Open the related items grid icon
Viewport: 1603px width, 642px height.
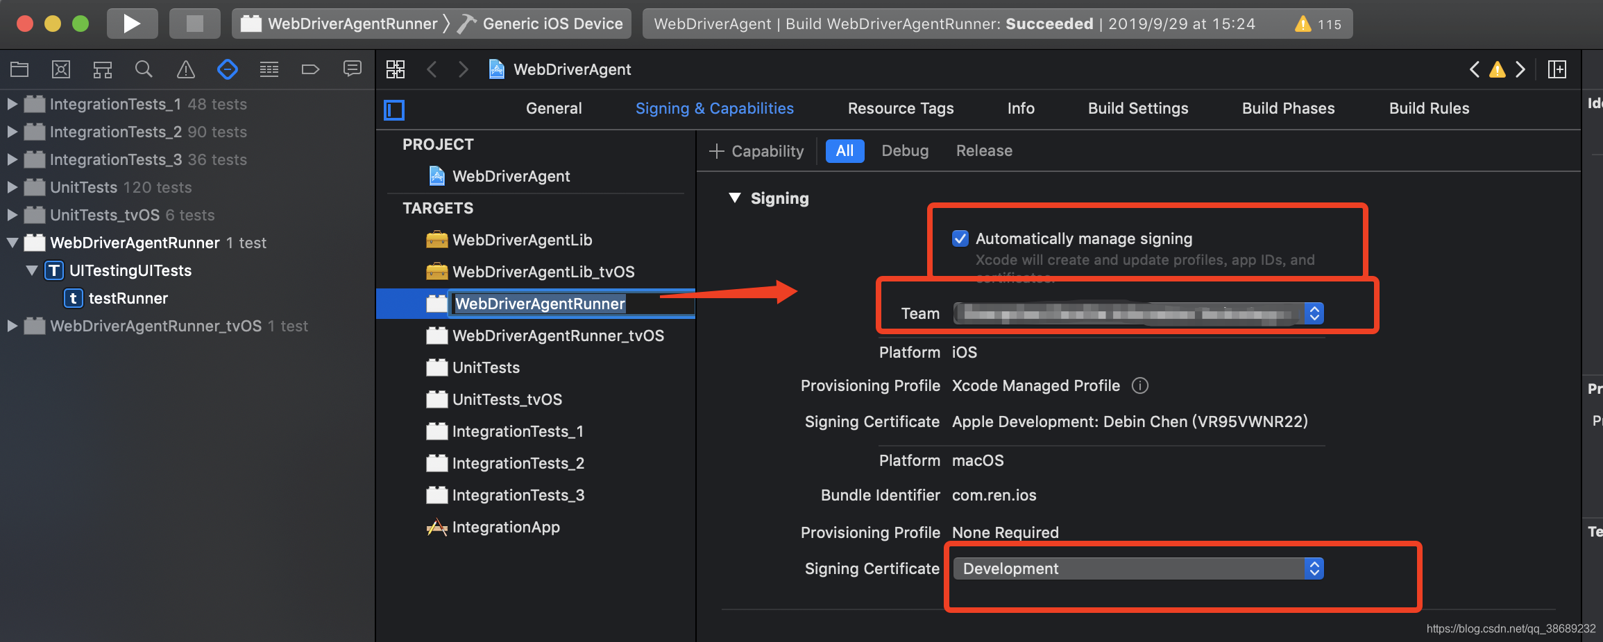[x=396, y=69]
